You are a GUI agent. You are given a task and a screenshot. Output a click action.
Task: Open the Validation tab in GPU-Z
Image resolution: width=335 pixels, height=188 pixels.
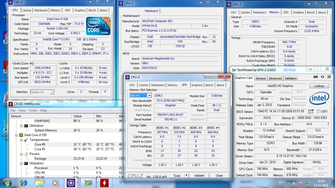point(291,78)
